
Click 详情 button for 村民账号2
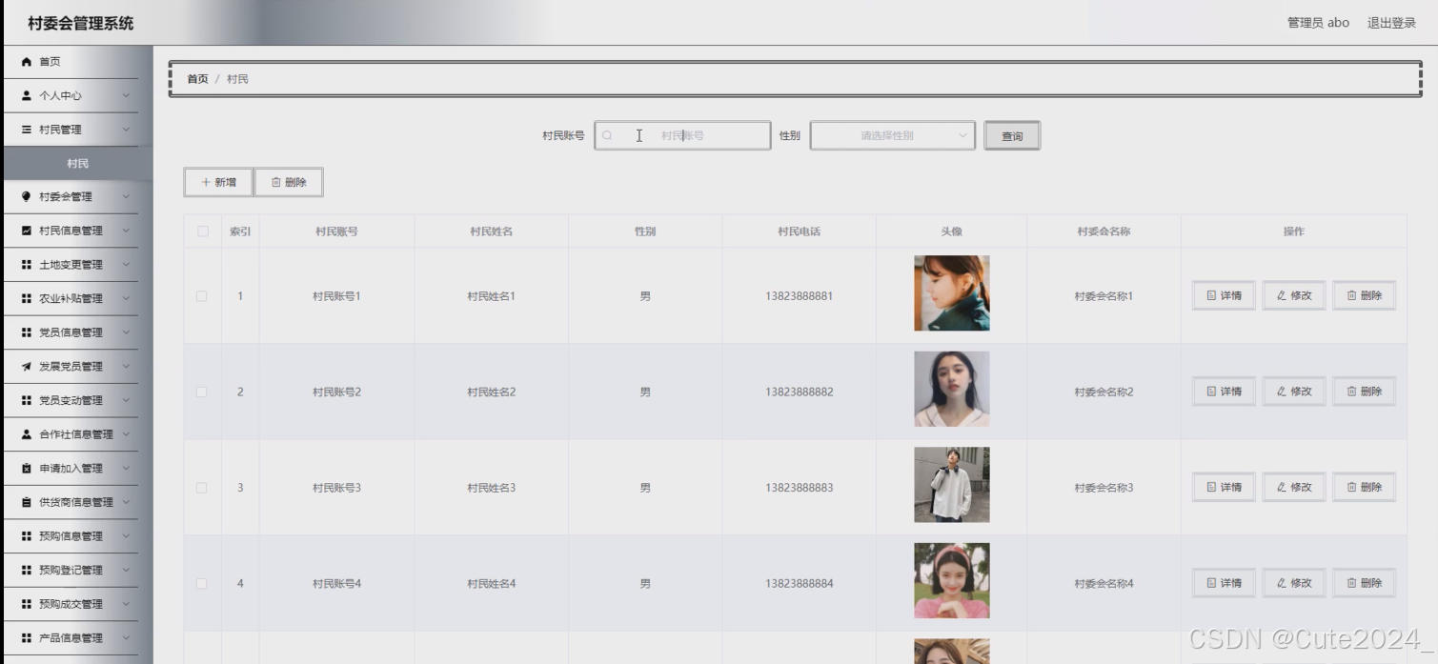click(x=1224, y=392)
